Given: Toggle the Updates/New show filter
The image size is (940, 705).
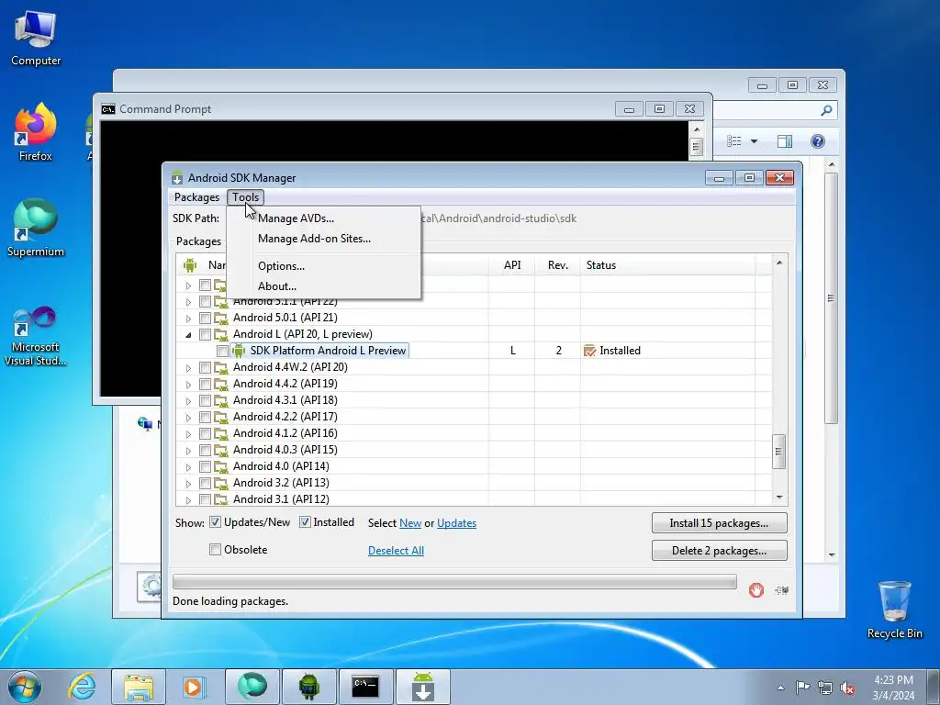Looking at the screenshot, I should 215,522.
